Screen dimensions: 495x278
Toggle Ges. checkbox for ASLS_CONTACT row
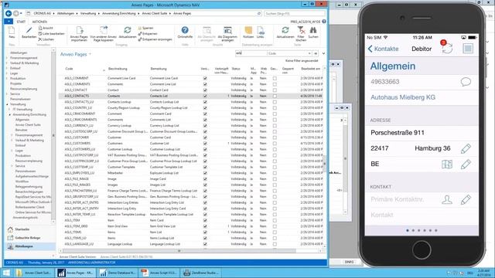click(275, 90)
